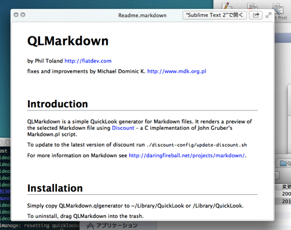The height and width of the screenshot is (230, 291).
Task: Click the アプリケーション item at the bottom
Action: tap(117, 225)
